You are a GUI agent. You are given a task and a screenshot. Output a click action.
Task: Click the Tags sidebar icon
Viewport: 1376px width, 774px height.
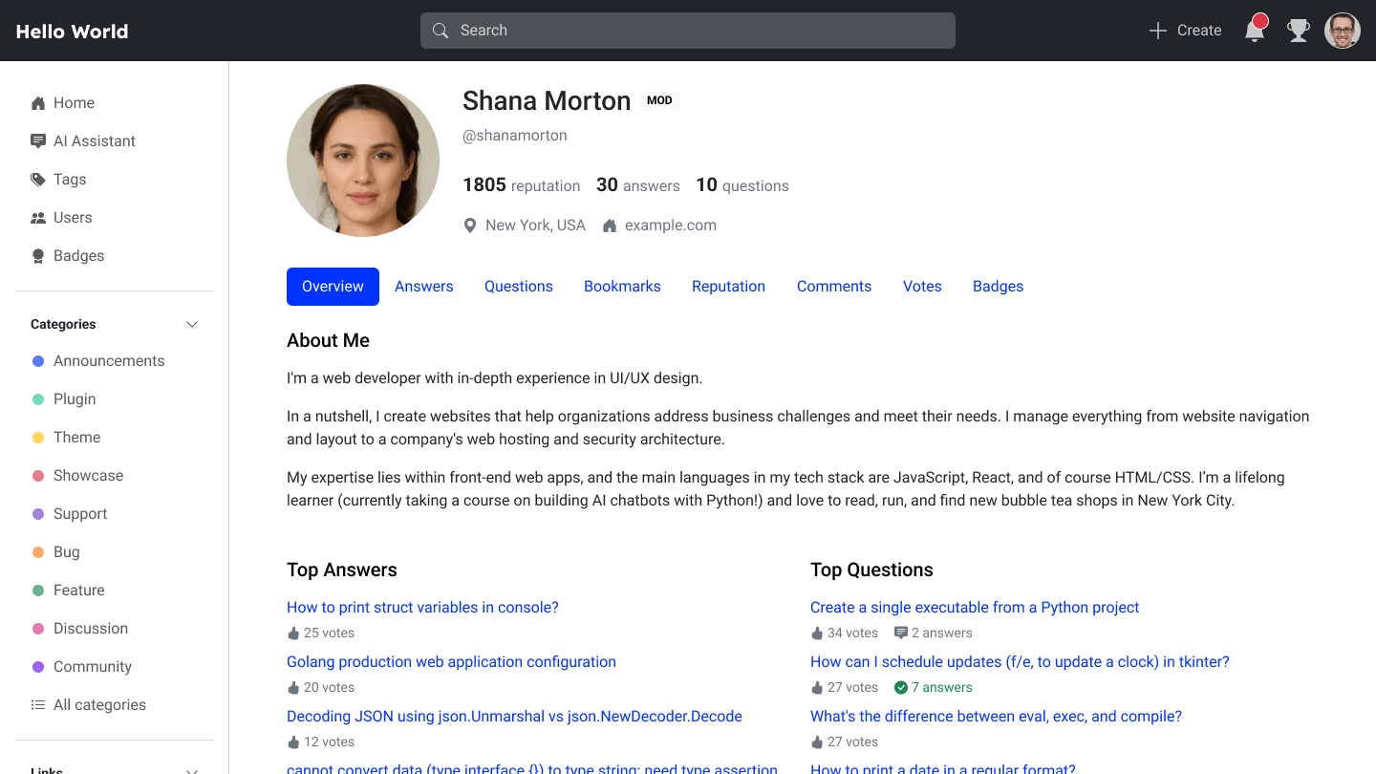coord(38,179)
